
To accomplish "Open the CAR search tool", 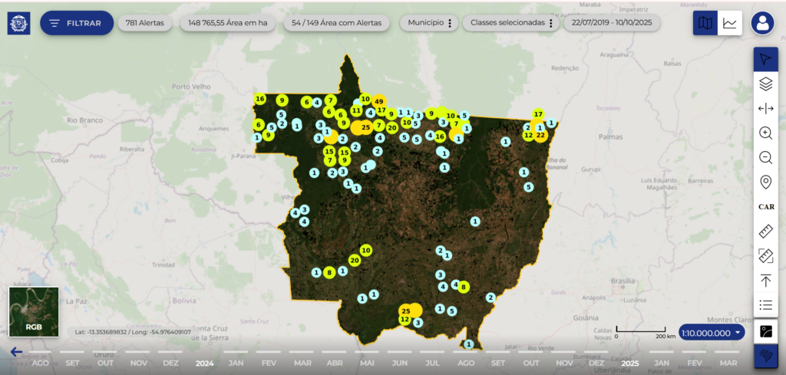I will [765, 206].
